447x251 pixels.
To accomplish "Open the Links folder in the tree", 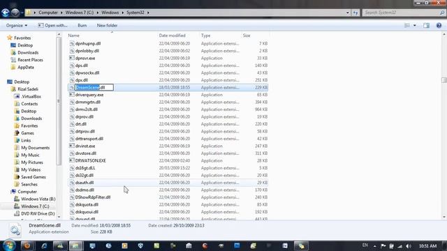I will [26, 141].
